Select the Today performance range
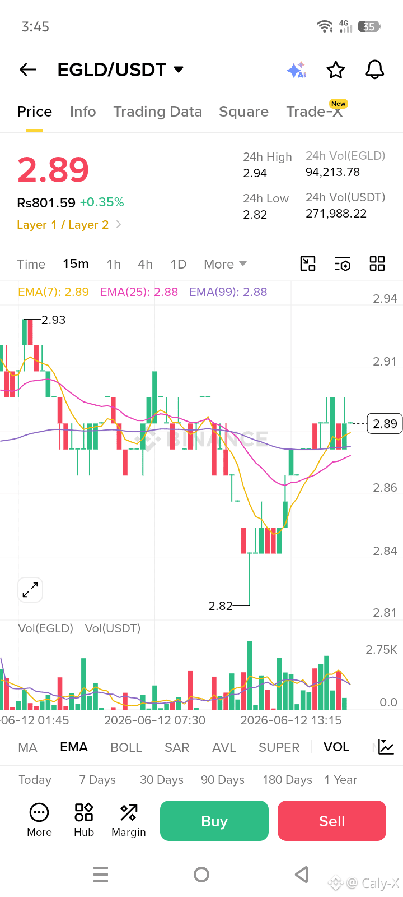Screen dimensions: 403x897 coord(35,780)
